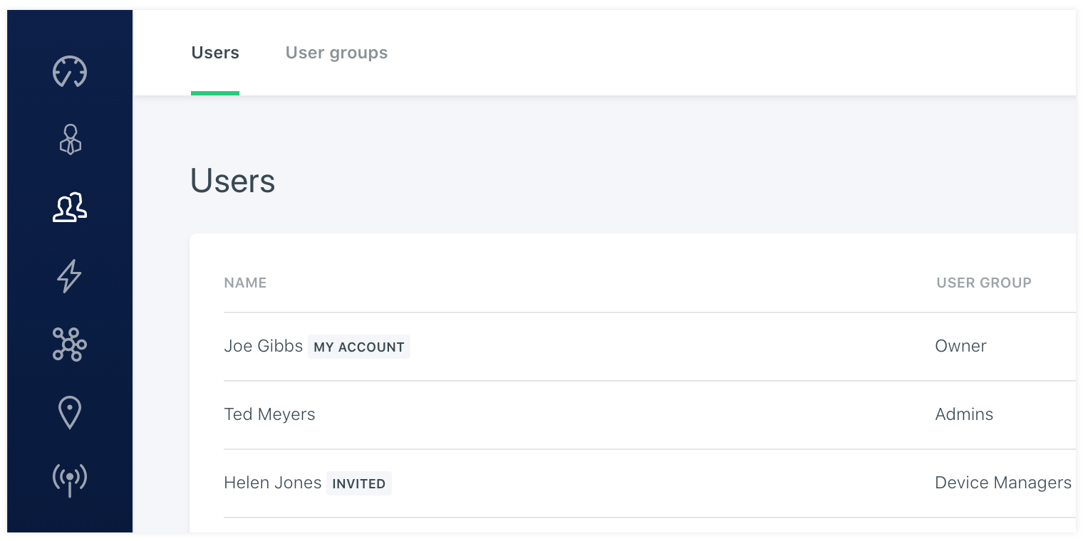Sort by the USER GROUP column header
This screenshot has width=1083, height=541.
tap(983, 283)
